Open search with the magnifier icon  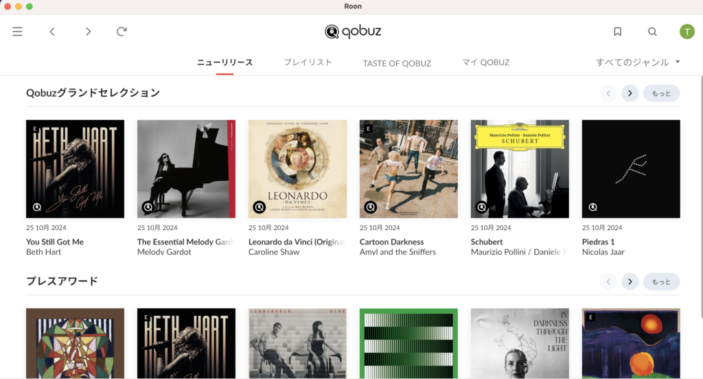tap(652, 32)
